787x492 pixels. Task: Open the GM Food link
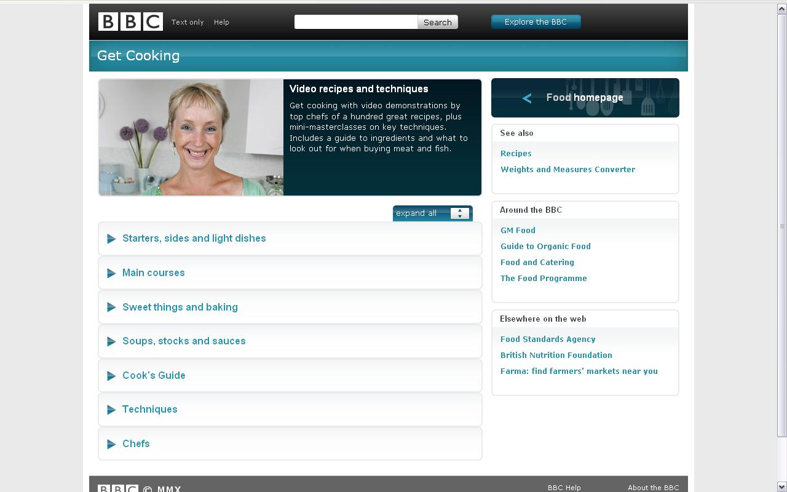[518, 230]
